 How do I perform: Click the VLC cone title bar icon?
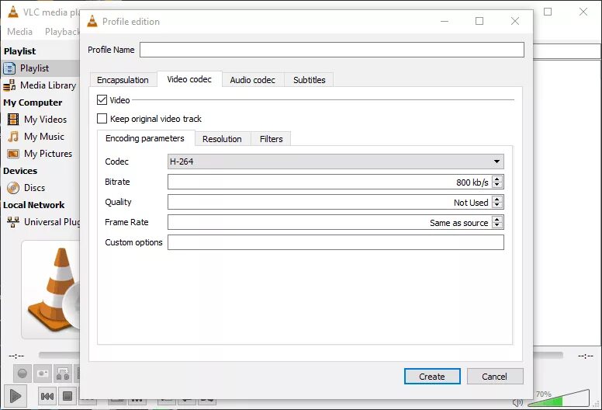coord(13,12)
